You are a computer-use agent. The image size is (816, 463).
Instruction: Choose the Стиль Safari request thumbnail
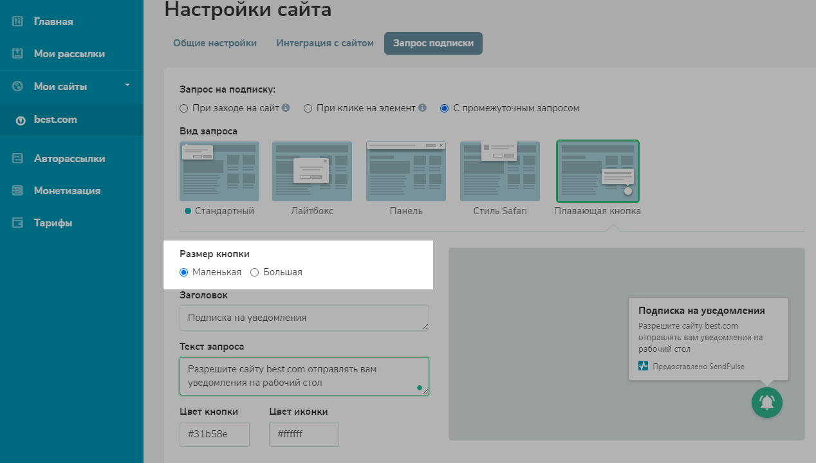coord(500,171)
